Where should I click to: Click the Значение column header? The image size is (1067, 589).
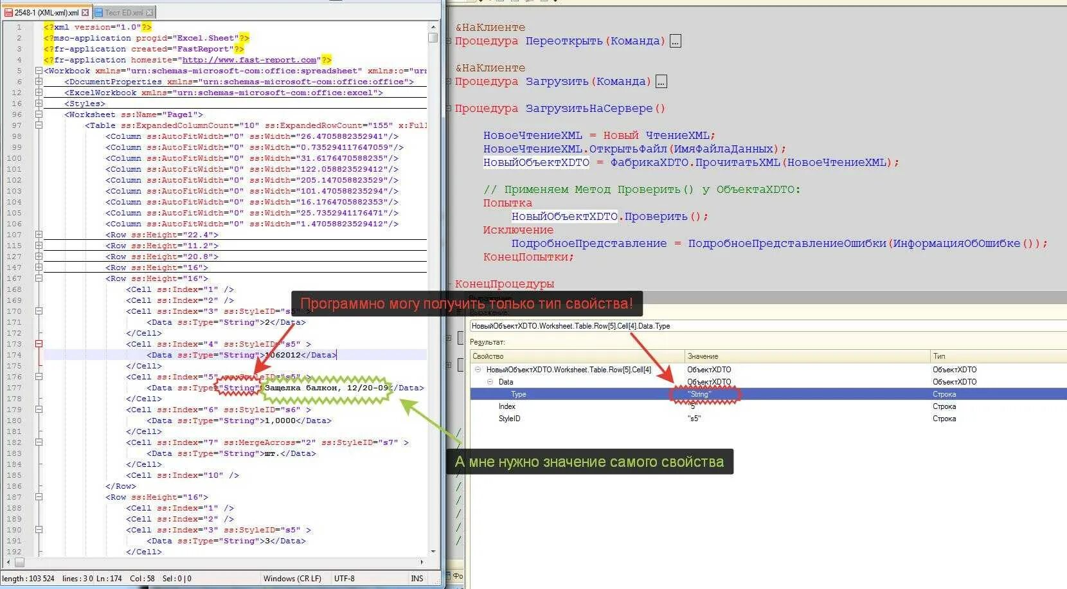point(807,356)
